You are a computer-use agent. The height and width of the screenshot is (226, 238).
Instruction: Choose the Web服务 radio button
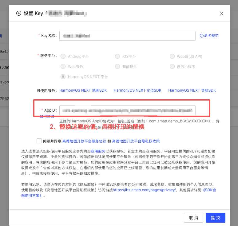pos(63,67)
